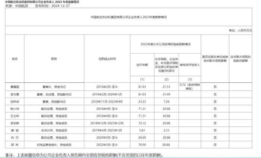Click the insurance value 21.53
Screen dimensions: 261x158
click(166, 87)
